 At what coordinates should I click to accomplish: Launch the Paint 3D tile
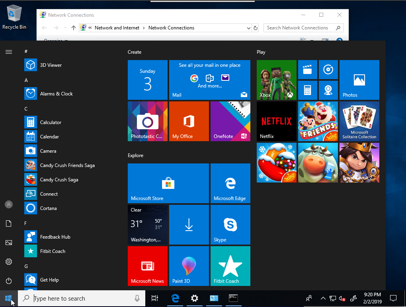coord(189,266)
